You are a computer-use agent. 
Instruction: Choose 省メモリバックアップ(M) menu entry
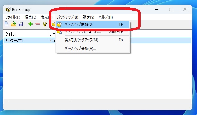(93, 40)
